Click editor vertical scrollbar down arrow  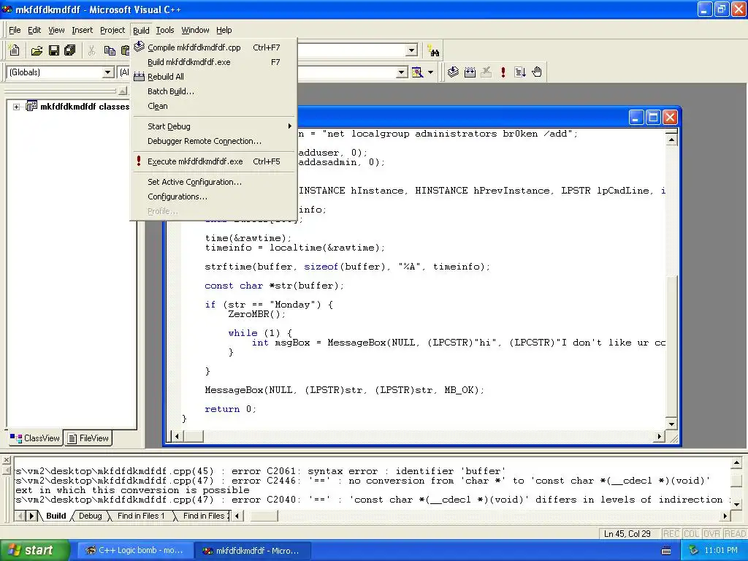coord(671,424)
